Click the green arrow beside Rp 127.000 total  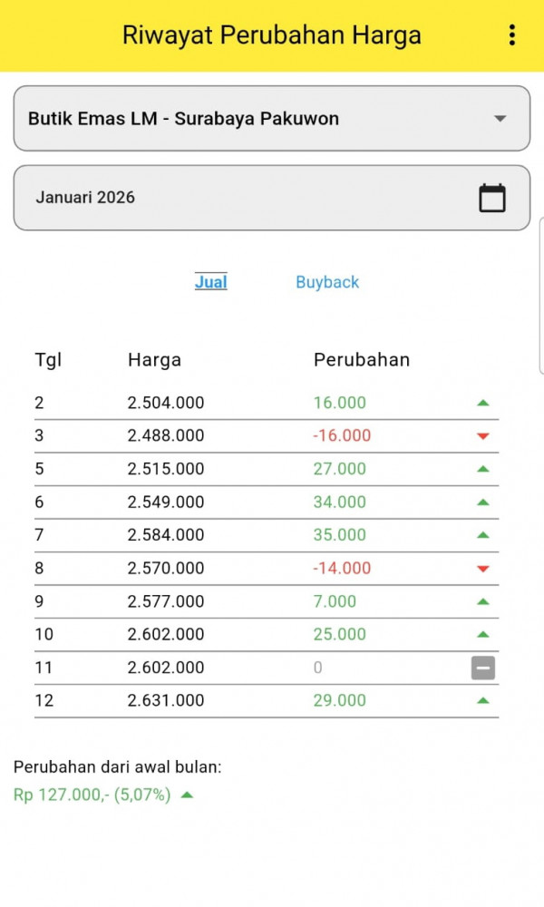[187, 795]
